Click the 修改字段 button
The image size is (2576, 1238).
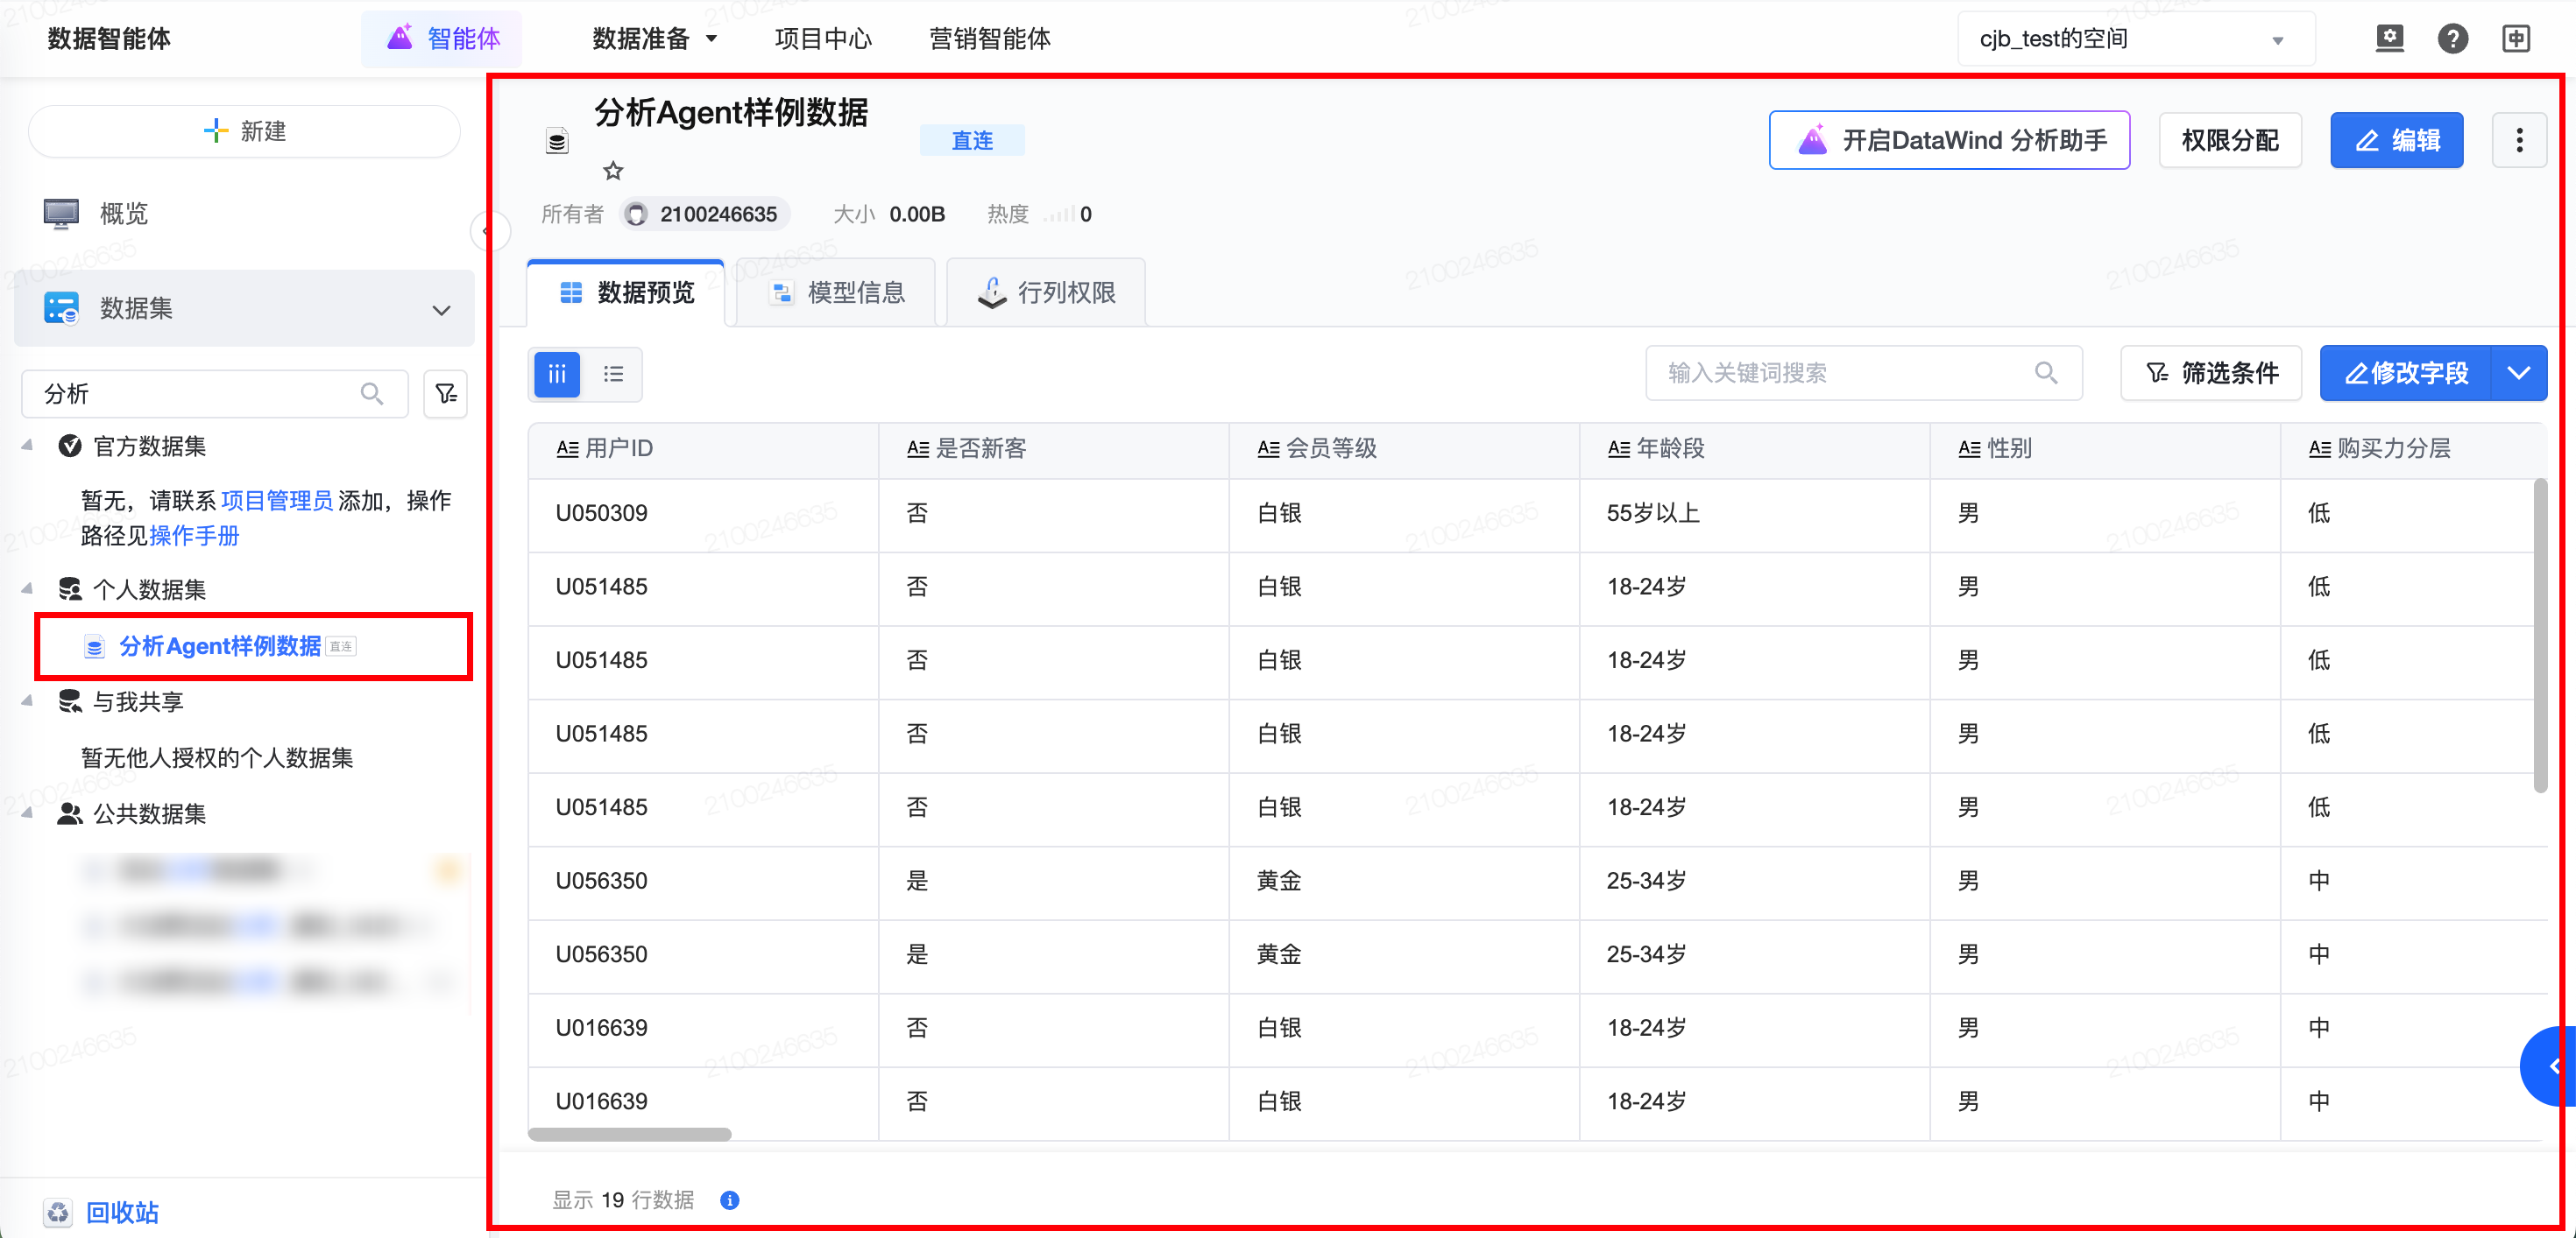point(2405,374)
